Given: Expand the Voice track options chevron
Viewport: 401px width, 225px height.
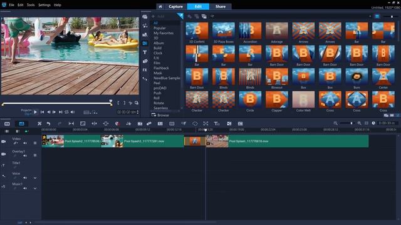Looking at the screenshot, I should tap(35, 177).
